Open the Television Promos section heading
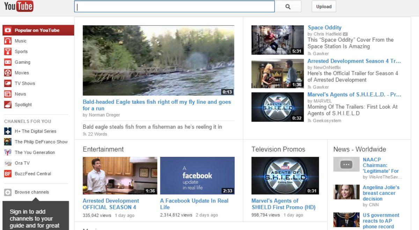This screenshot has height=230, width=419. (x=278, y=149)
